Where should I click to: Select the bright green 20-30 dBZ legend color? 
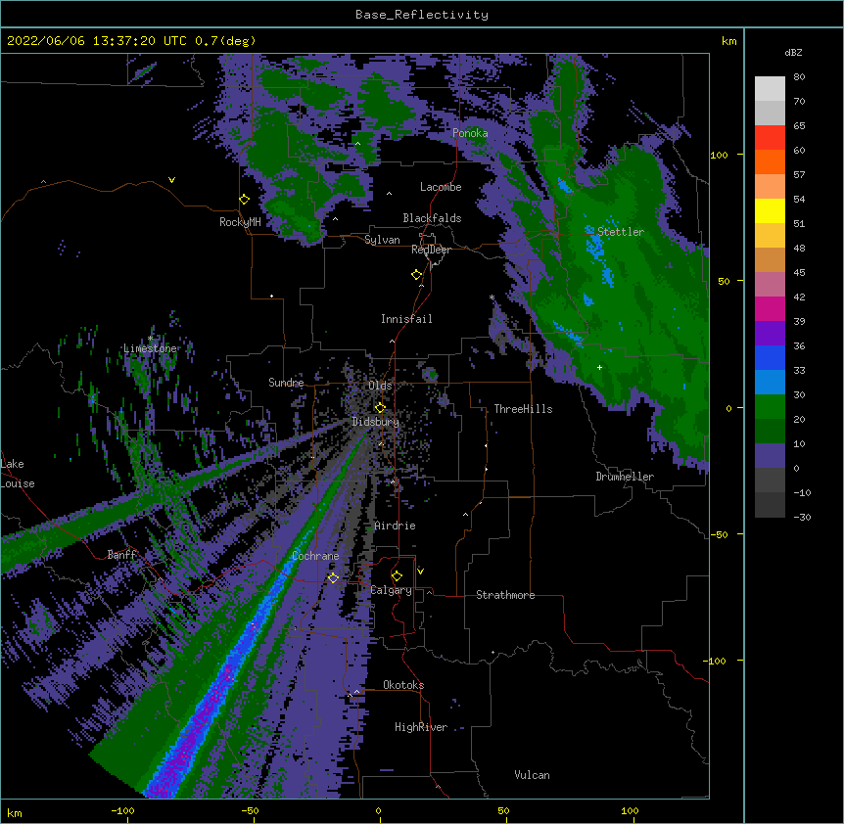770,407
